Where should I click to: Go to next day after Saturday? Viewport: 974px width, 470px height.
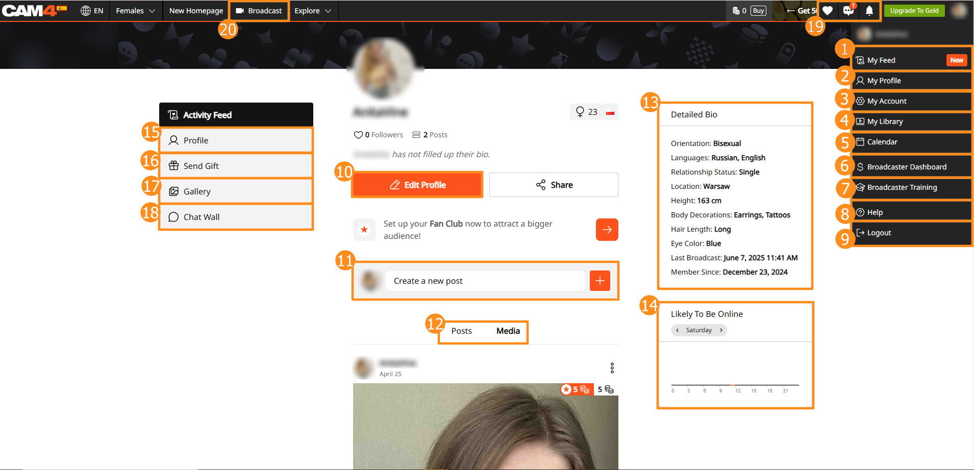click(721, 330)
